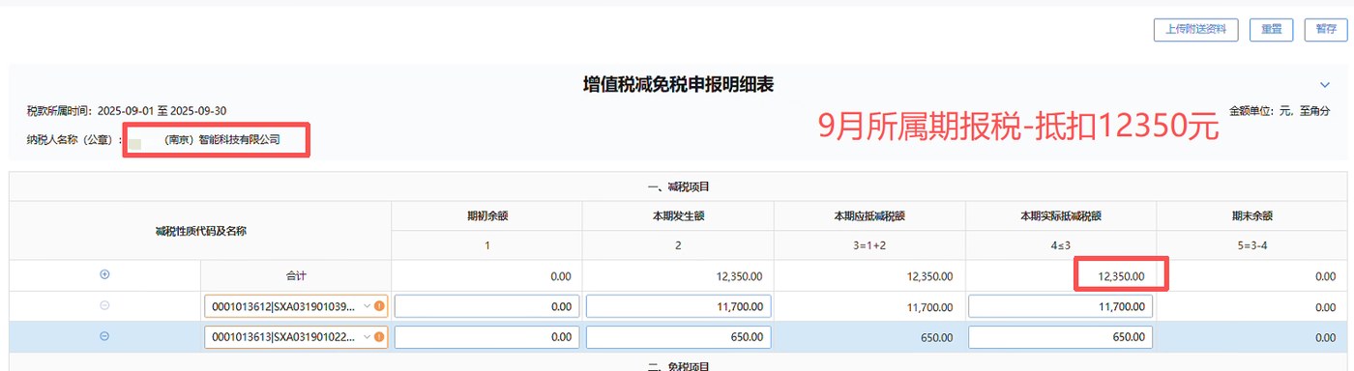Add a row with the plus icon in 合计 row
This screenshot has width=1354, height=371.
point(104,274)
